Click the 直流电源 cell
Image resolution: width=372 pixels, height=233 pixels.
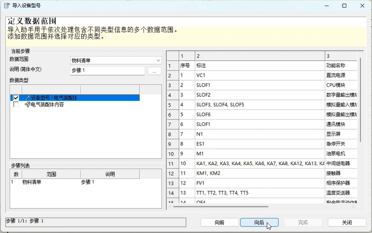click(x=341, y=75)
